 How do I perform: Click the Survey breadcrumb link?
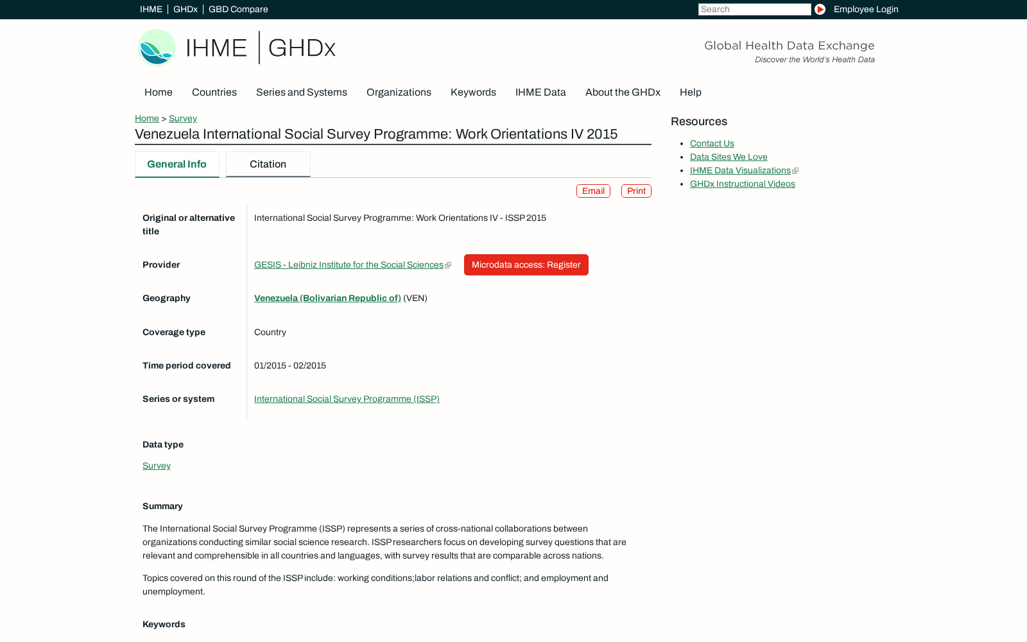click(183, 119)
